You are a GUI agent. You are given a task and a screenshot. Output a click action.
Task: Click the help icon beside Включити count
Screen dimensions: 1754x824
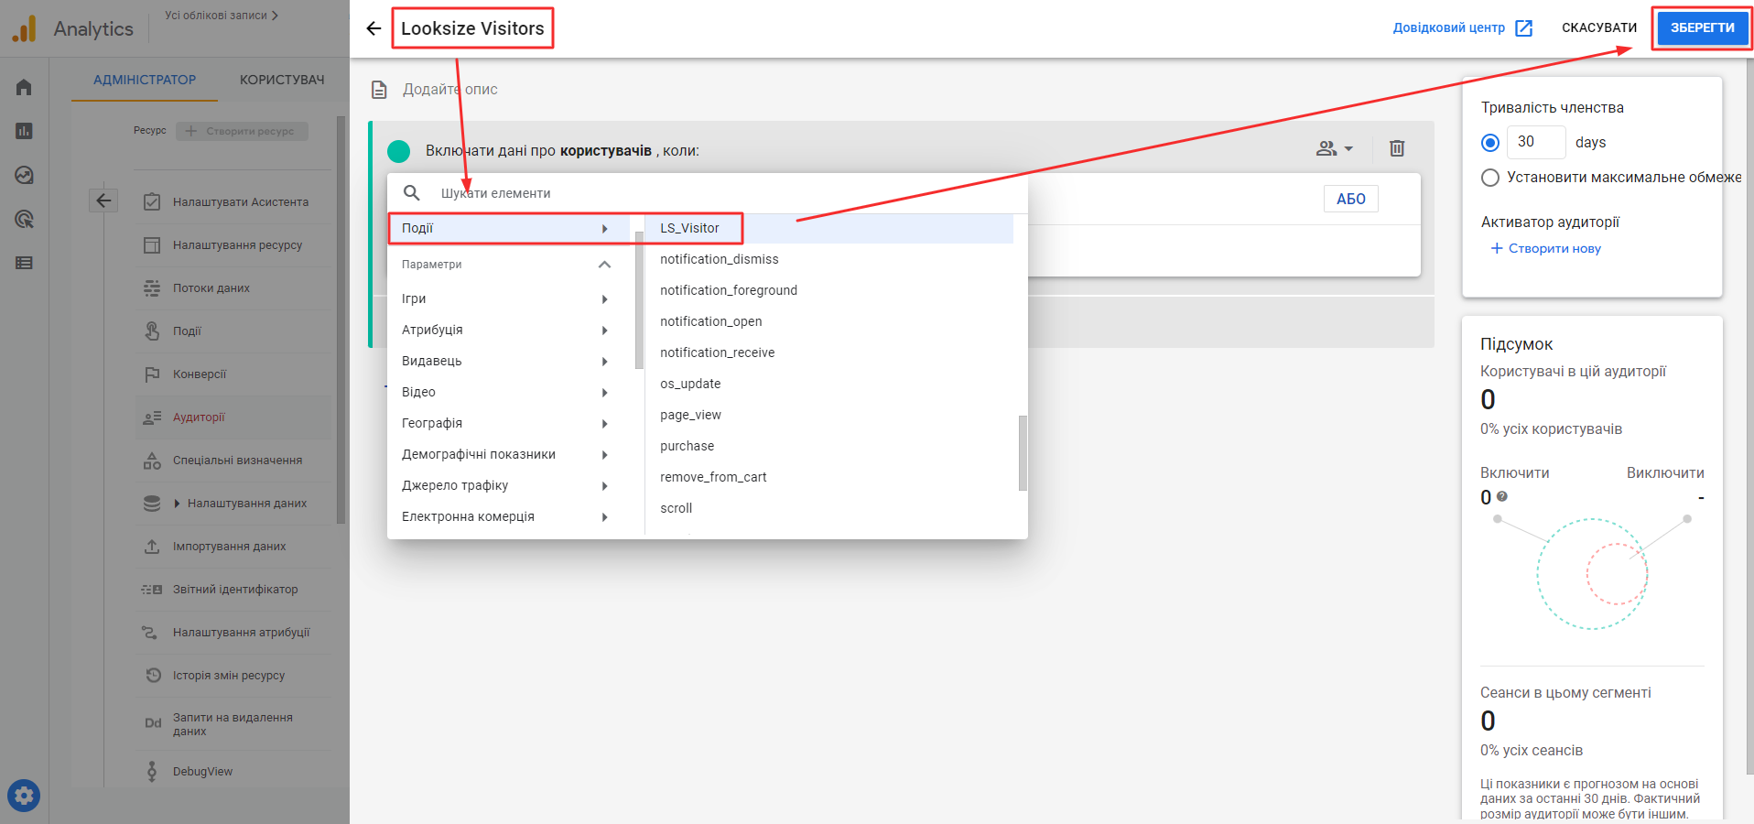click(x=1502, y=496)
